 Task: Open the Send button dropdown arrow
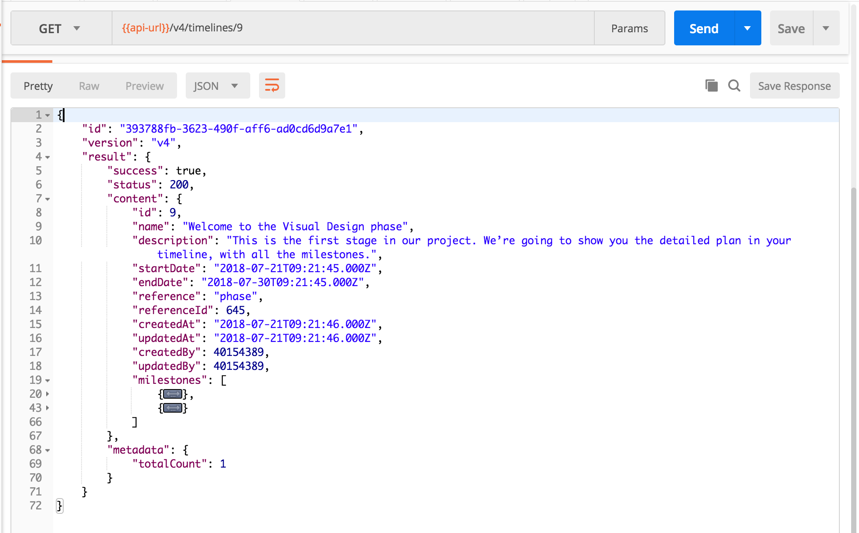[x=747, y=28]
